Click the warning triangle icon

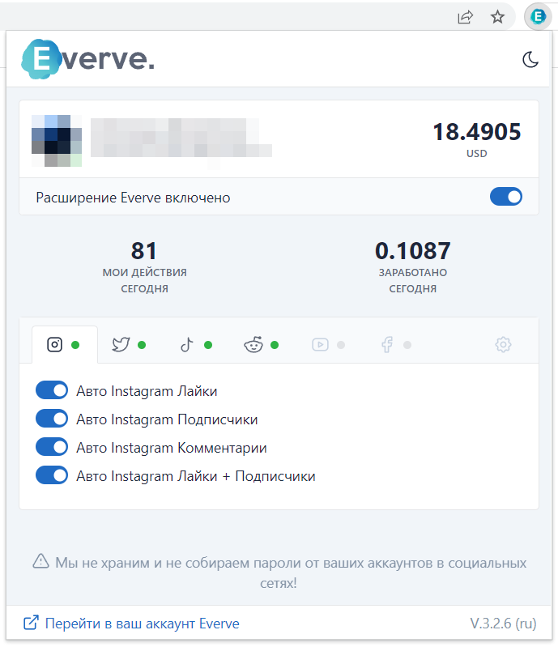40,561
